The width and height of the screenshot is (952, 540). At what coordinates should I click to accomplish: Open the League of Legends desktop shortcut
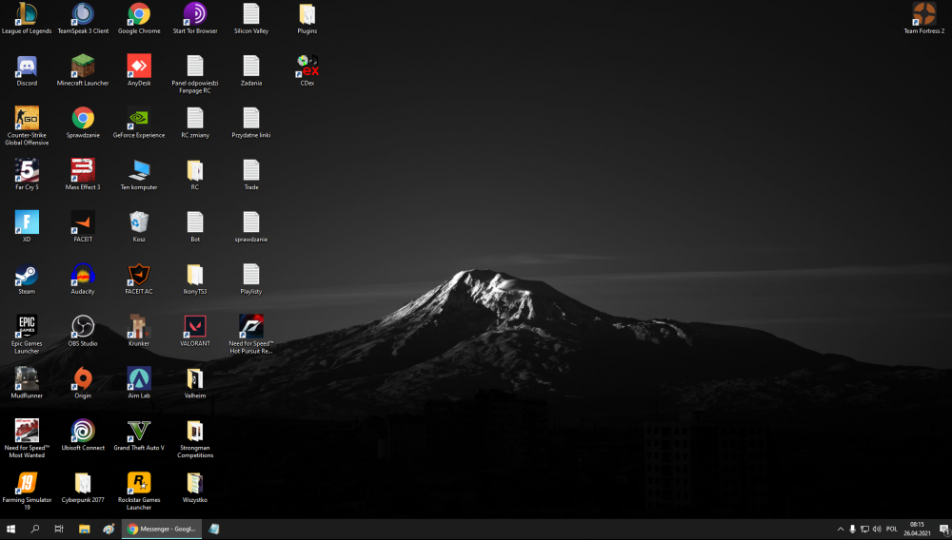tap(27, 14)
